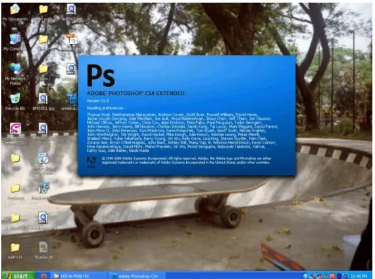This screenshot has width=375, height=279.
Task: Select the BMX0001.jpg file icon
Action: (43, 102)
